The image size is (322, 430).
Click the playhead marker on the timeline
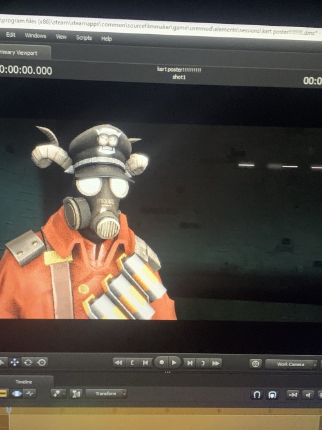click(x=8, y=410)
